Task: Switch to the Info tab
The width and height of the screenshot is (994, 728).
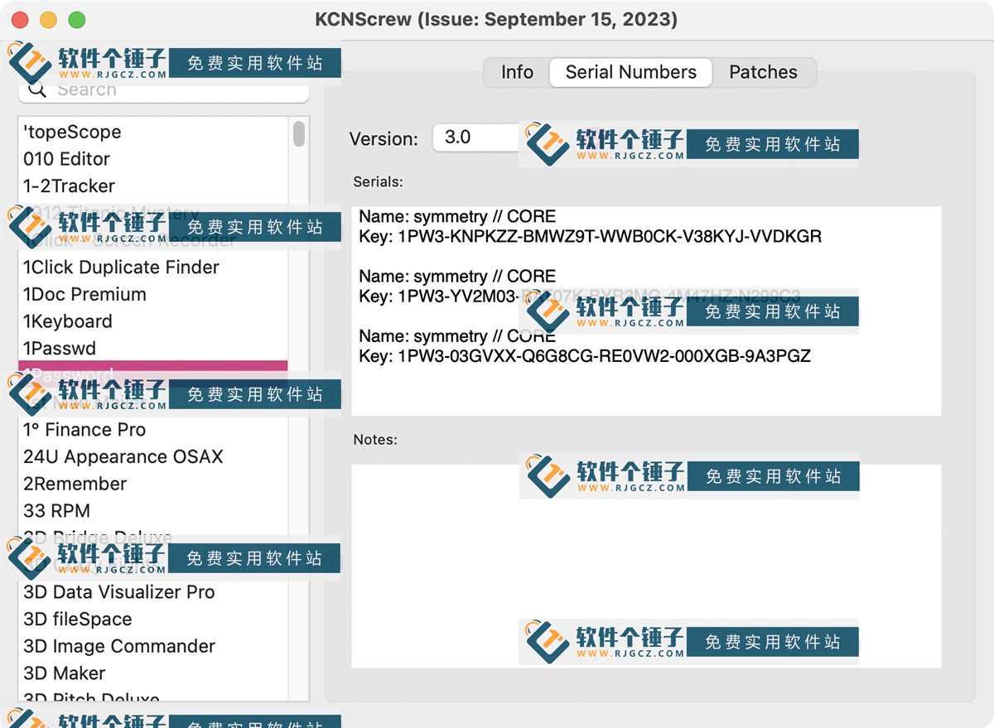Action: (517, 72)
